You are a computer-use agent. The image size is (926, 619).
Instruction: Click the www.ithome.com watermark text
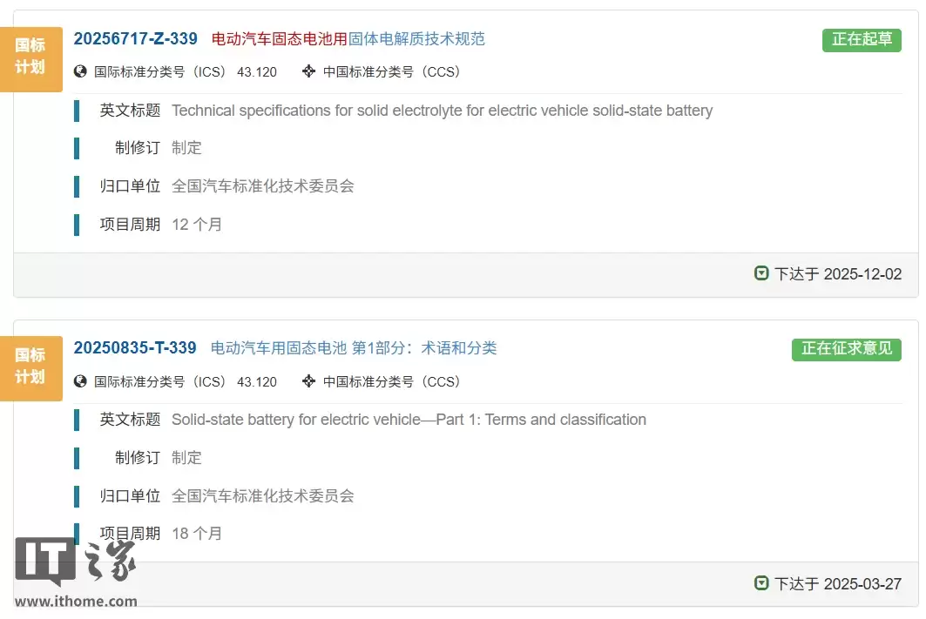click(x=76, y=602)
